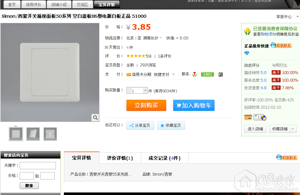Click the consumer protection agreement icon

coord(247,31)
